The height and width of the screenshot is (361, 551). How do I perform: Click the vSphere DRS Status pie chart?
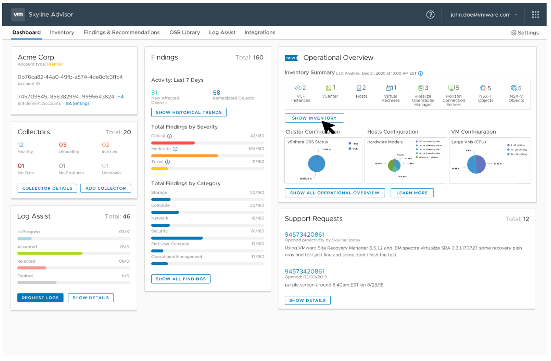tap(316, 164)
